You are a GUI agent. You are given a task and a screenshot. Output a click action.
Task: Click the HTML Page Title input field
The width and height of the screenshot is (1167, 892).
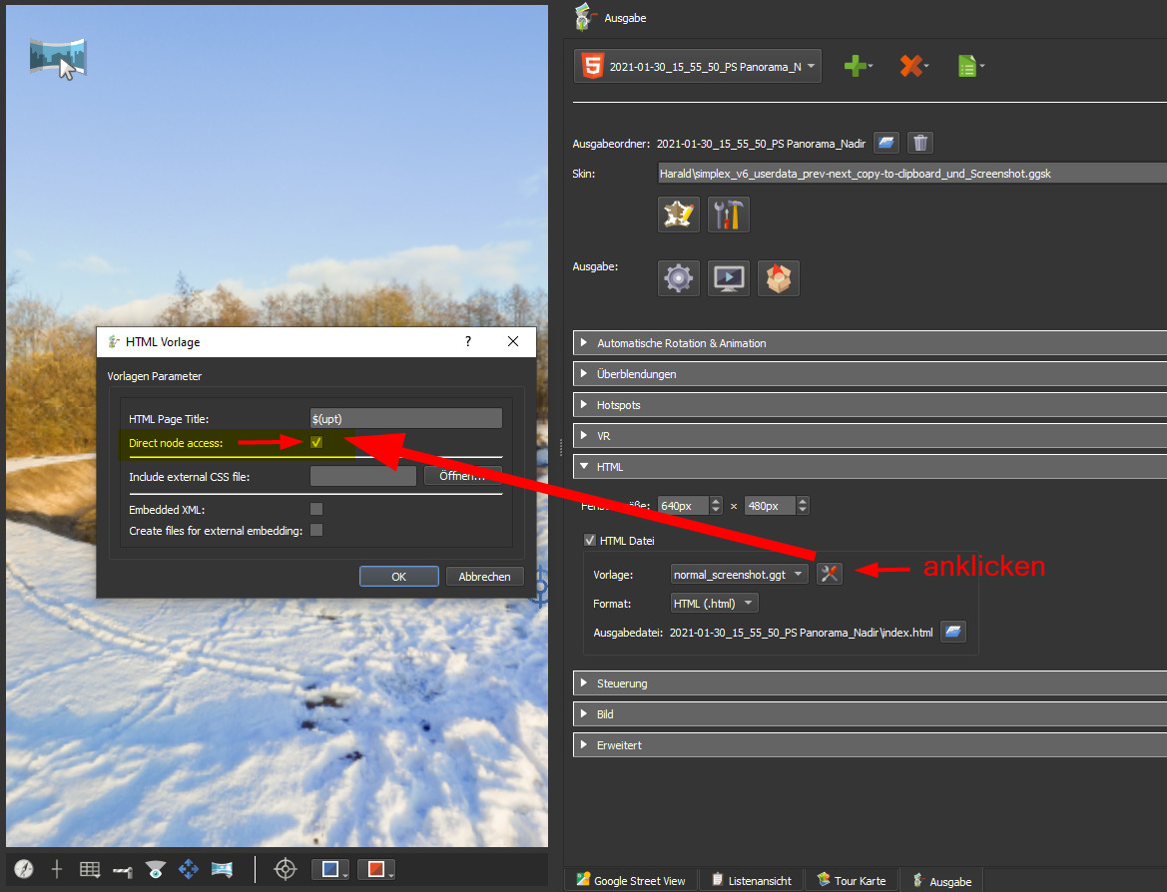pyautogui.click(x=405, y=419)
